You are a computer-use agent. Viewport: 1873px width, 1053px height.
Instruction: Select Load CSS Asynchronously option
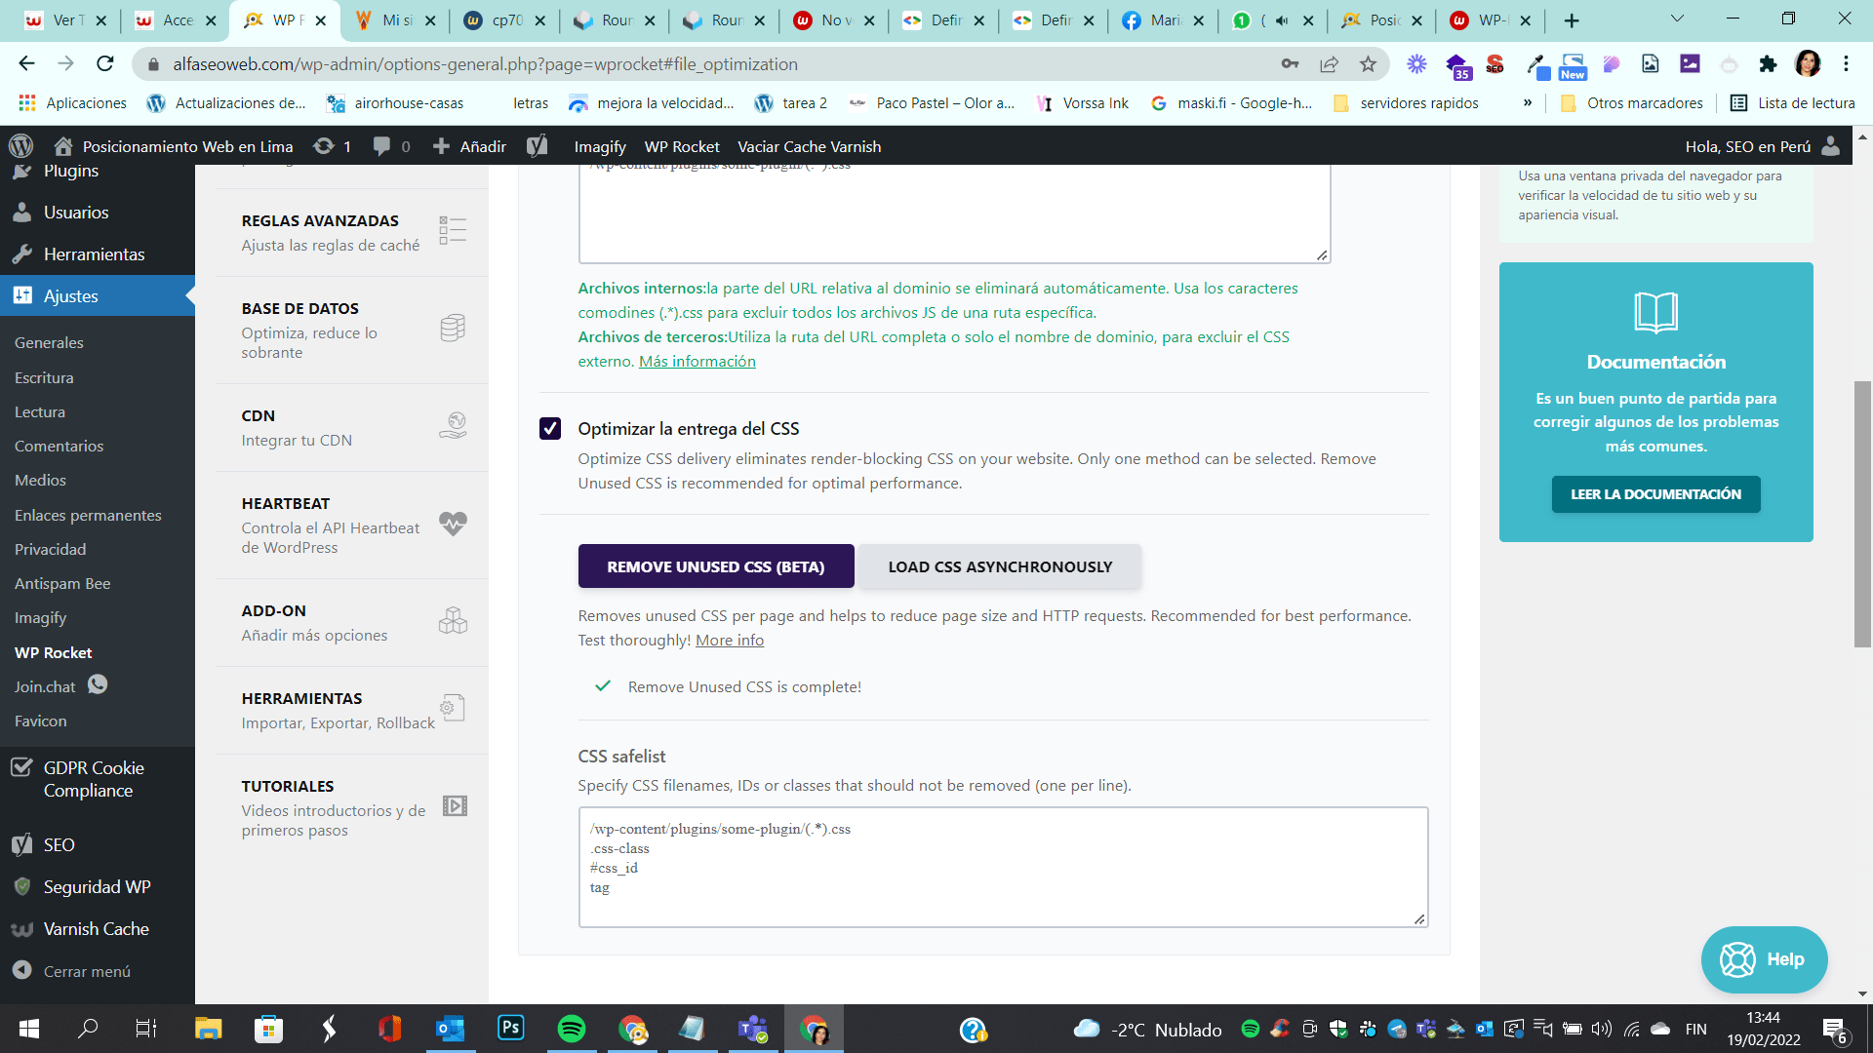(x=1000, y=566)
